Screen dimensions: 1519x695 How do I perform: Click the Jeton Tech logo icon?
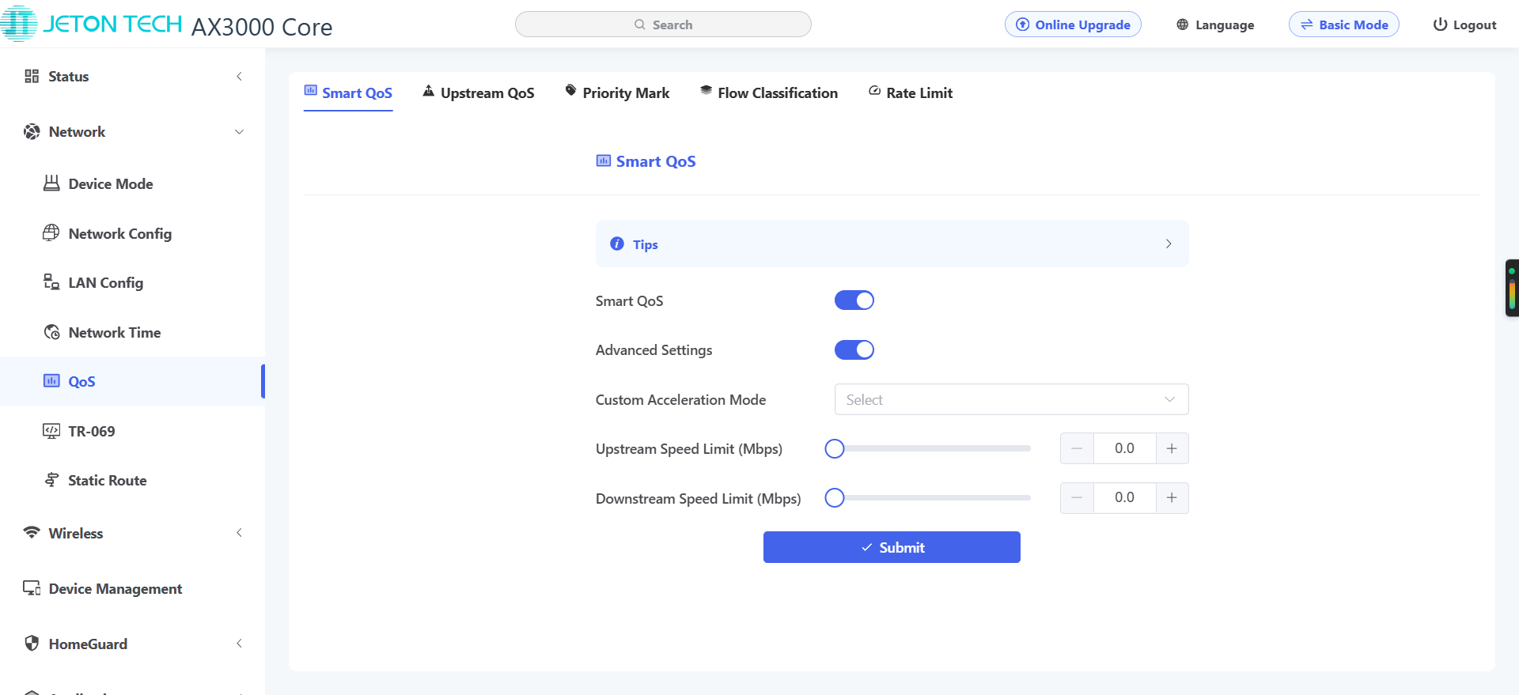19,24
